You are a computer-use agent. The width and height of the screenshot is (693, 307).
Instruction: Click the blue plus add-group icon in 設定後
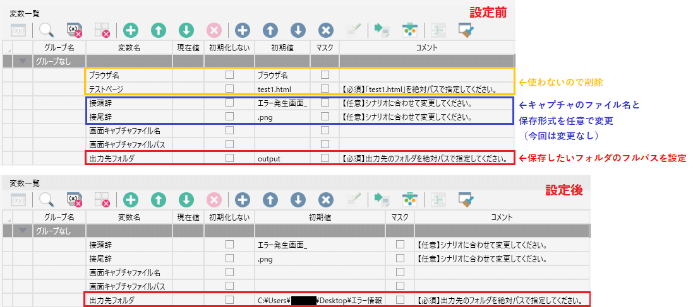[x=242, y=200]
